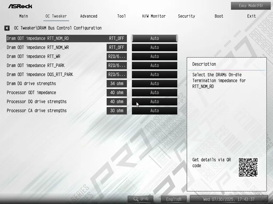
Task: Open the Main tab
Action: click(24, 16)
